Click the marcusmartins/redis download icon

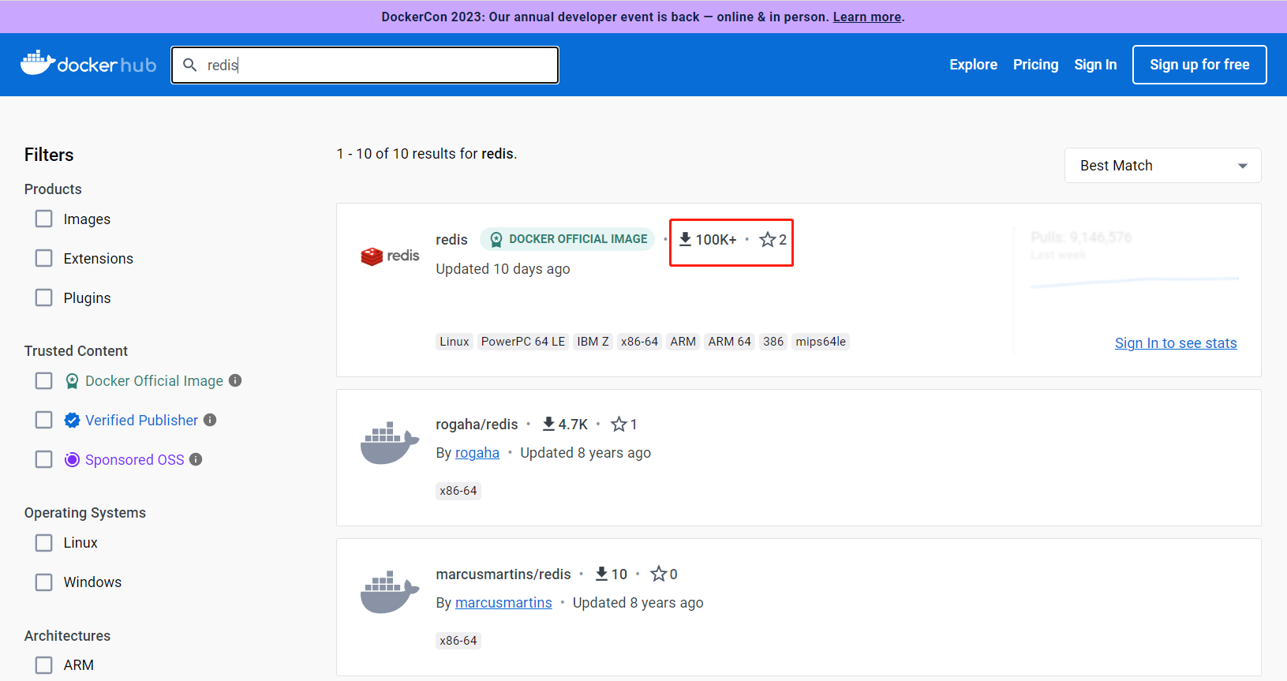pos(601,574)
